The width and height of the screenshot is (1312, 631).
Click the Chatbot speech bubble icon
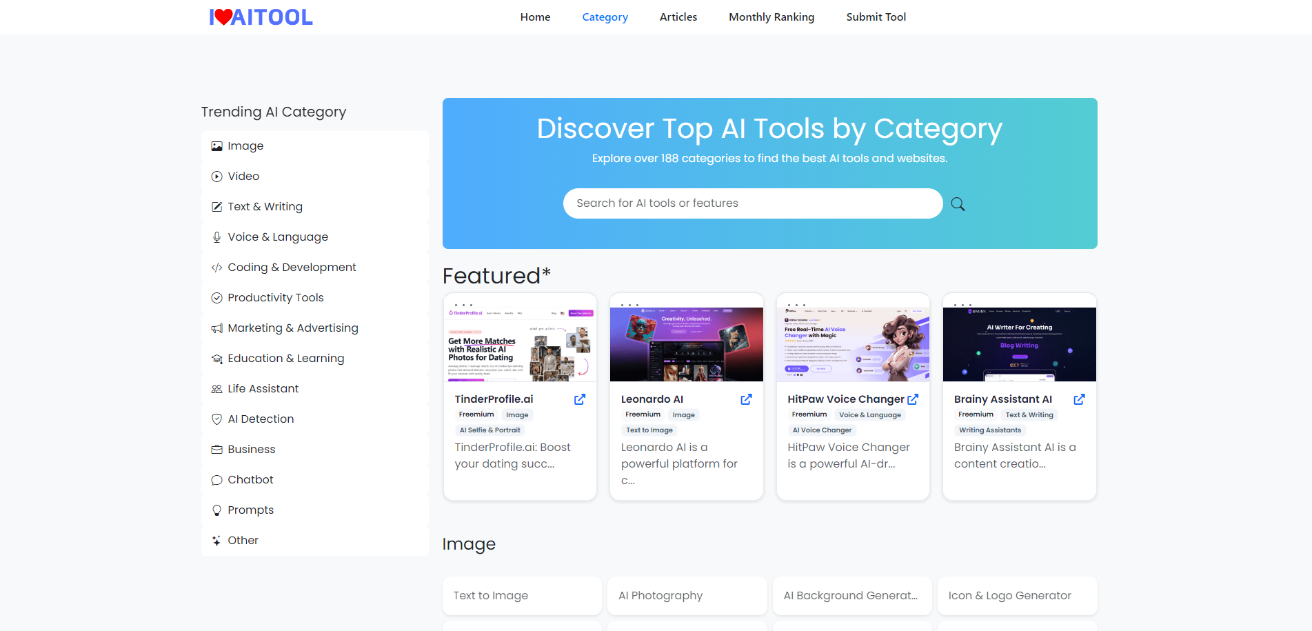[216, 480]
